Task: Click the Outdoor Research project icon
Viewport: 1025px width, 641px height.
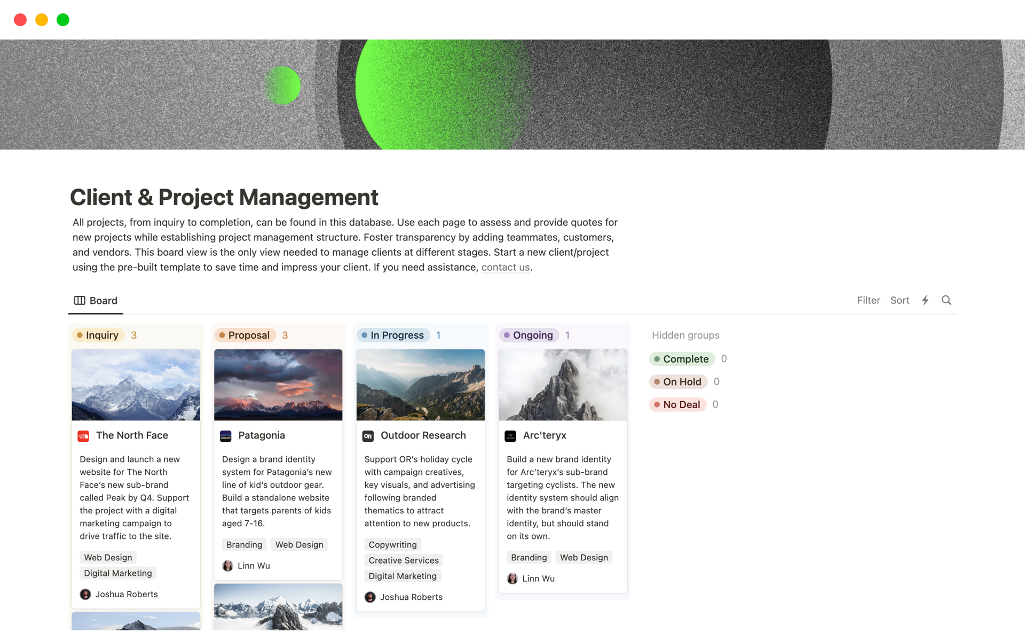Action: click(367, 435)
